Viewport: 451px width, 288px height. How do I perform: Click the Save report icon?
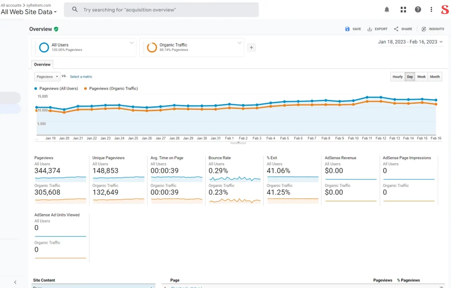(x=347, y=29)
